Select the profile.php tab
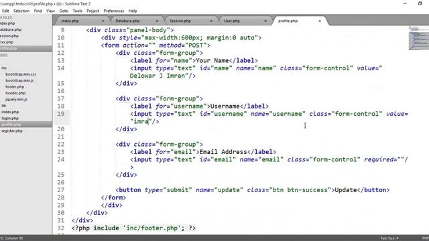The width and height of the screenshot is (429, 241). (x=288, y=21)
